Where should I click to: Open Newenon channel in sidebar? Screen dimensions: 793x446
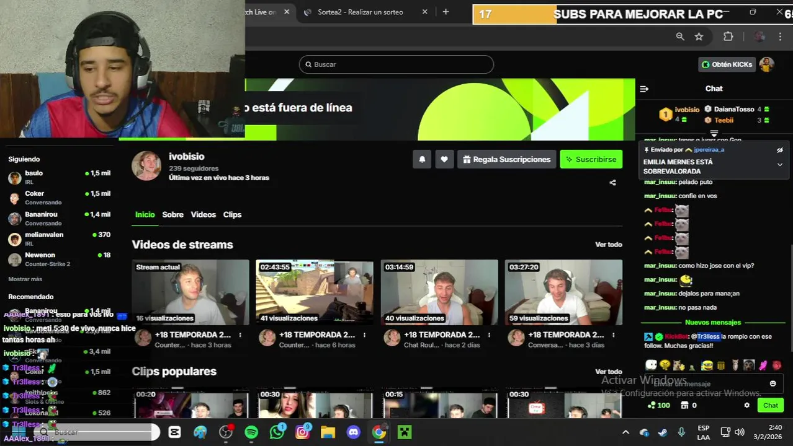click(x=59, y=259)
